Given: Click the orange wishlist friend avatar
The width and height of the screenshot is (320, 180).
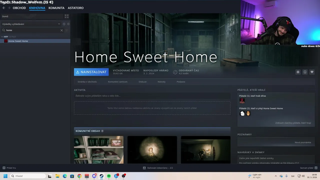Looking at the screenshot, I should (x=248, y=113).
